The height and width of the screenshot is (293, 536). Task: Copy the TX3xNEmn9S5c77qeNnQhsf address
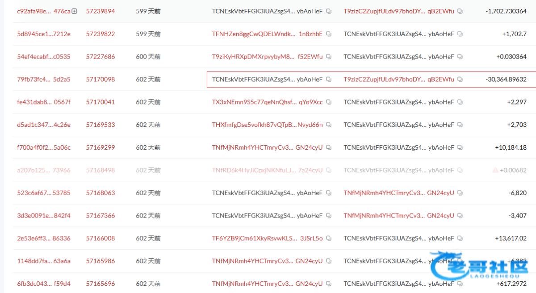[329, 102]
